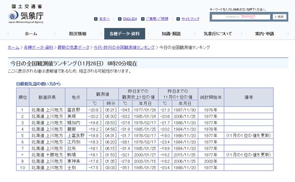The height and width of the screenshot is (182, 295).
Task: Focus the keyword search input field
Action: [241, 17]
